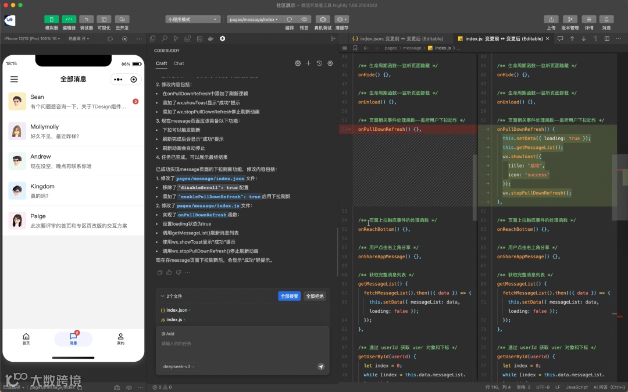Screen dimensions: 628x392
Task: Open the 热重载 hot reload dropdown
Action: pos(78,39)
